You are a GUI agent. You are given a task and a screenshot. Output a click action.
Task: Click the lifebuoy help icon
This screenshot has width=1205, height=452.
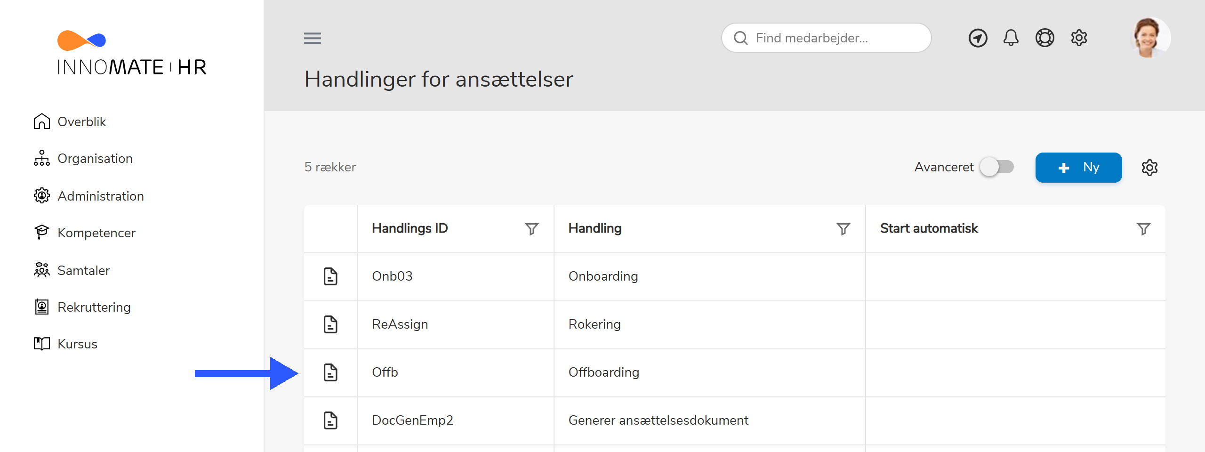coord(1045,38)
